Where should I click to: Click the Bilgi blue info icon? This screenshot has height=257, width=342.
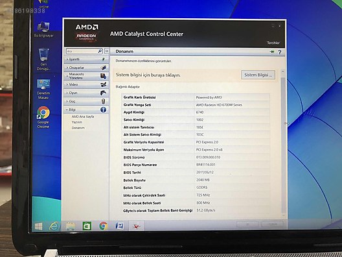[x=103, y=110]
